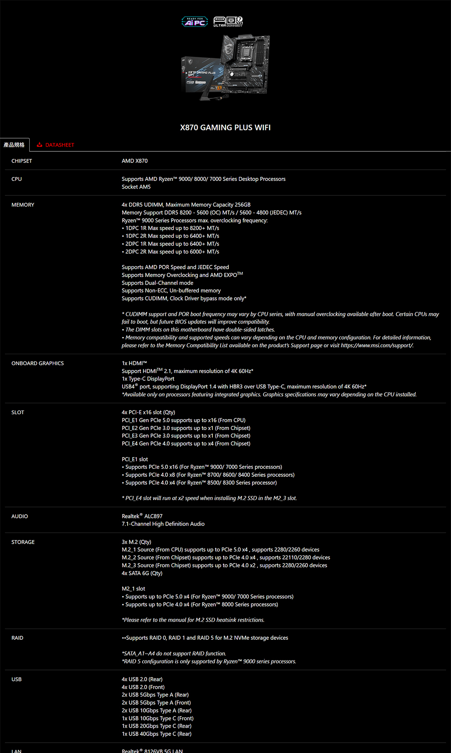Click the Realtek ALC897 audio text
Image resolution: width=451 pixels, height=753 pixels.
click(x=142, y=516)
